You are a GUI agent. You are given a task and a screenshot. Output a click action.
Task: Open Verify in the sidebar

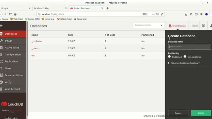(13, 82)
